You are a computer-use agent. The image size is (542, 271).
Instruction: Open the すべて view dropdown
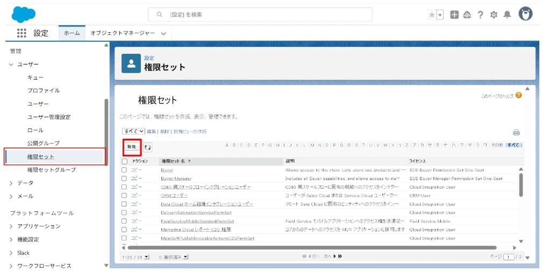tap(133, 131)
